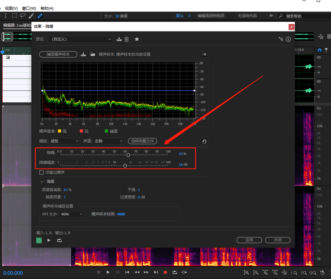Viewport: 331px width, 279px height.
Task: Click the 降噪幅度 slider handle at 16 dB
Action: [125, 166]
